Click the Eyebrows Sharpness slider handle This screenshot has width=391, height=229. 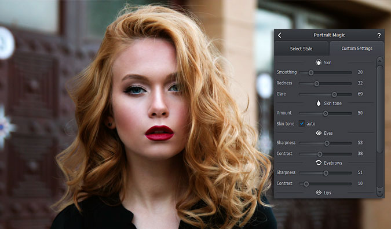pyautogui.click(x=326, y=173)
